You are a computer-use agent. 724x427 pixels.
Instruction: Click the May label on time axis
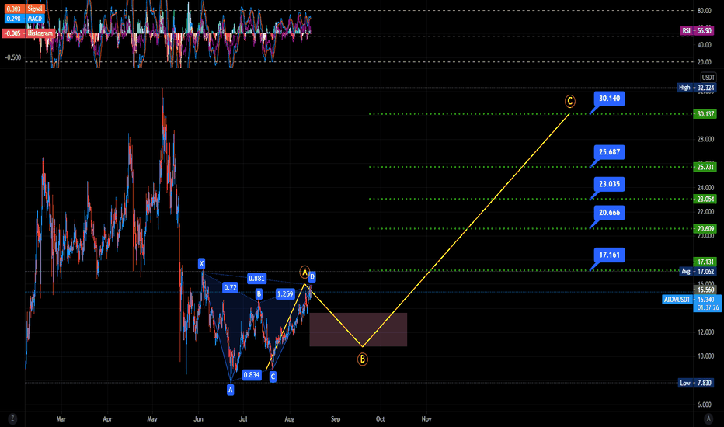(152, 419)
